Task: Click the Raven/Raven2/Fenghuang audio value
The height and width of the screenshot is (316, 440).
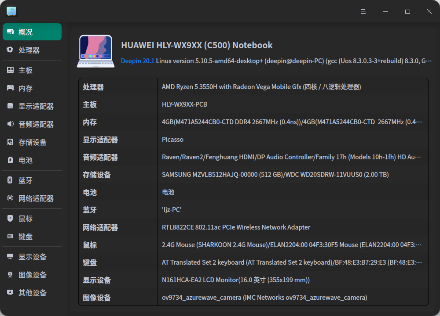Action: tap(291, 157)
